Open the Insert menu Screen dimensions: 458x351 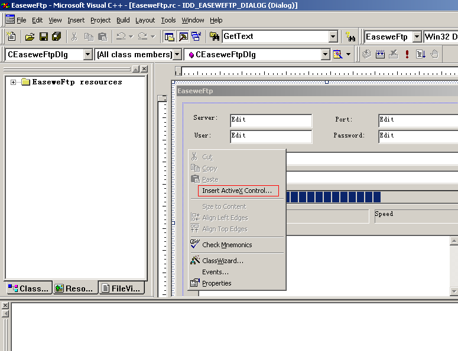tap(76, 20)
